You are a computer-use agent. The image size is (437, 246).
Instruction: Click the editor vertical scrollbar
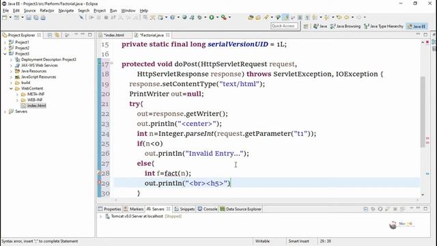tap(423, 111)
